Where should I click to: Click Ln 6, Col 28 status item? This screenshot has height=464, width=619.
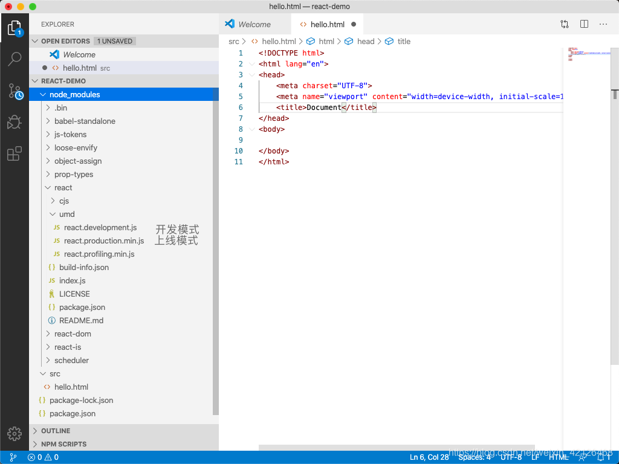429,457
